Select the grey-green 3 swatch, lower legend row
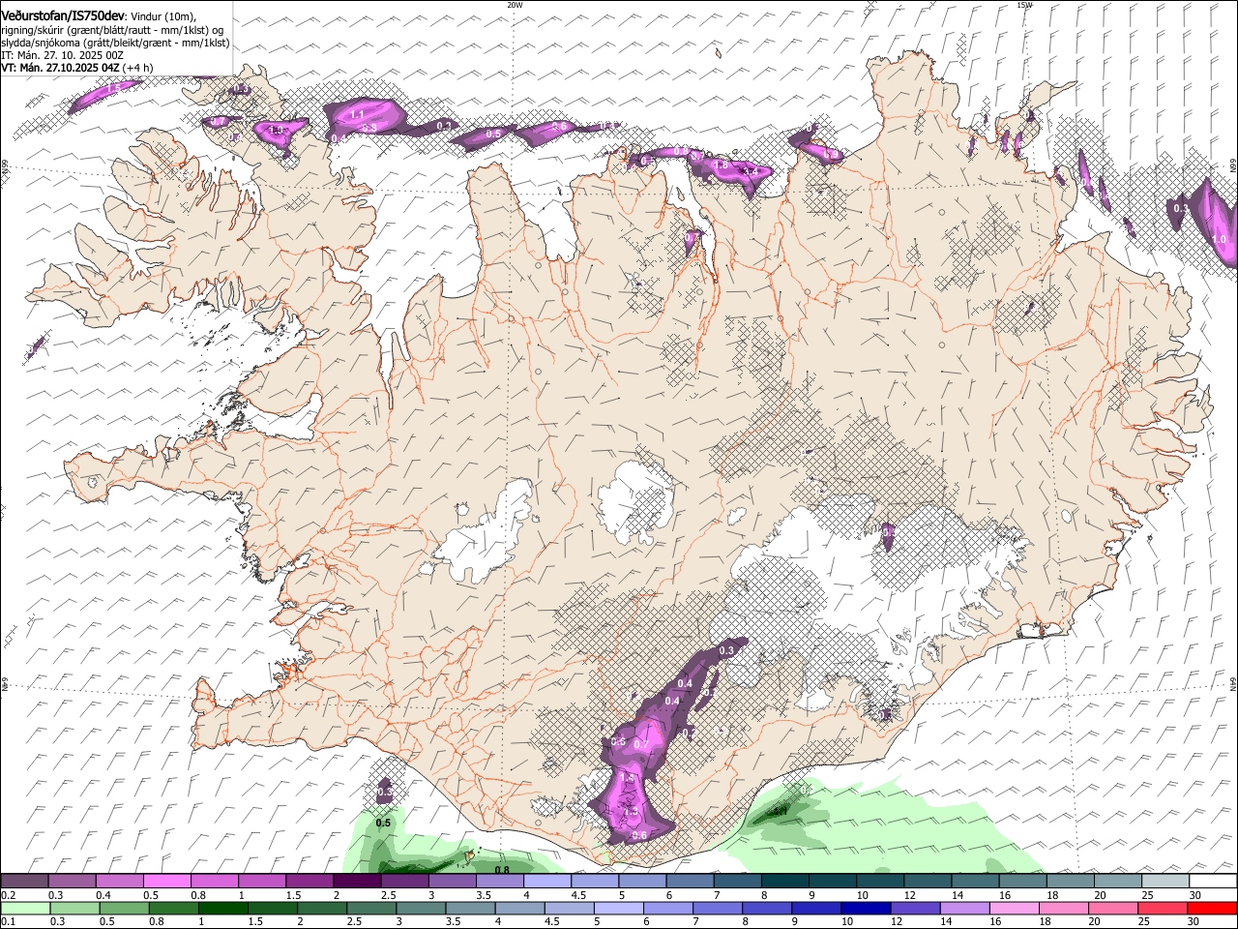Screen dimensions: 1238x929 [x=421, y=909]
